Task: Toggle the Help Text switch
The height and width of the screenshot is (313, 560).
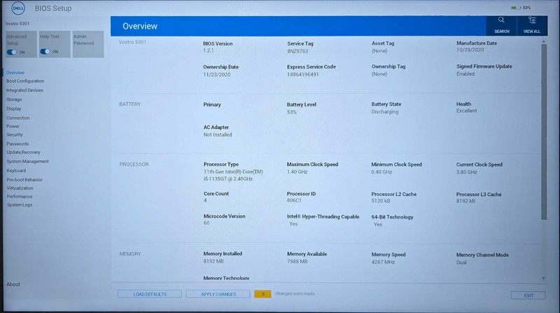Action: pos(45,52)
